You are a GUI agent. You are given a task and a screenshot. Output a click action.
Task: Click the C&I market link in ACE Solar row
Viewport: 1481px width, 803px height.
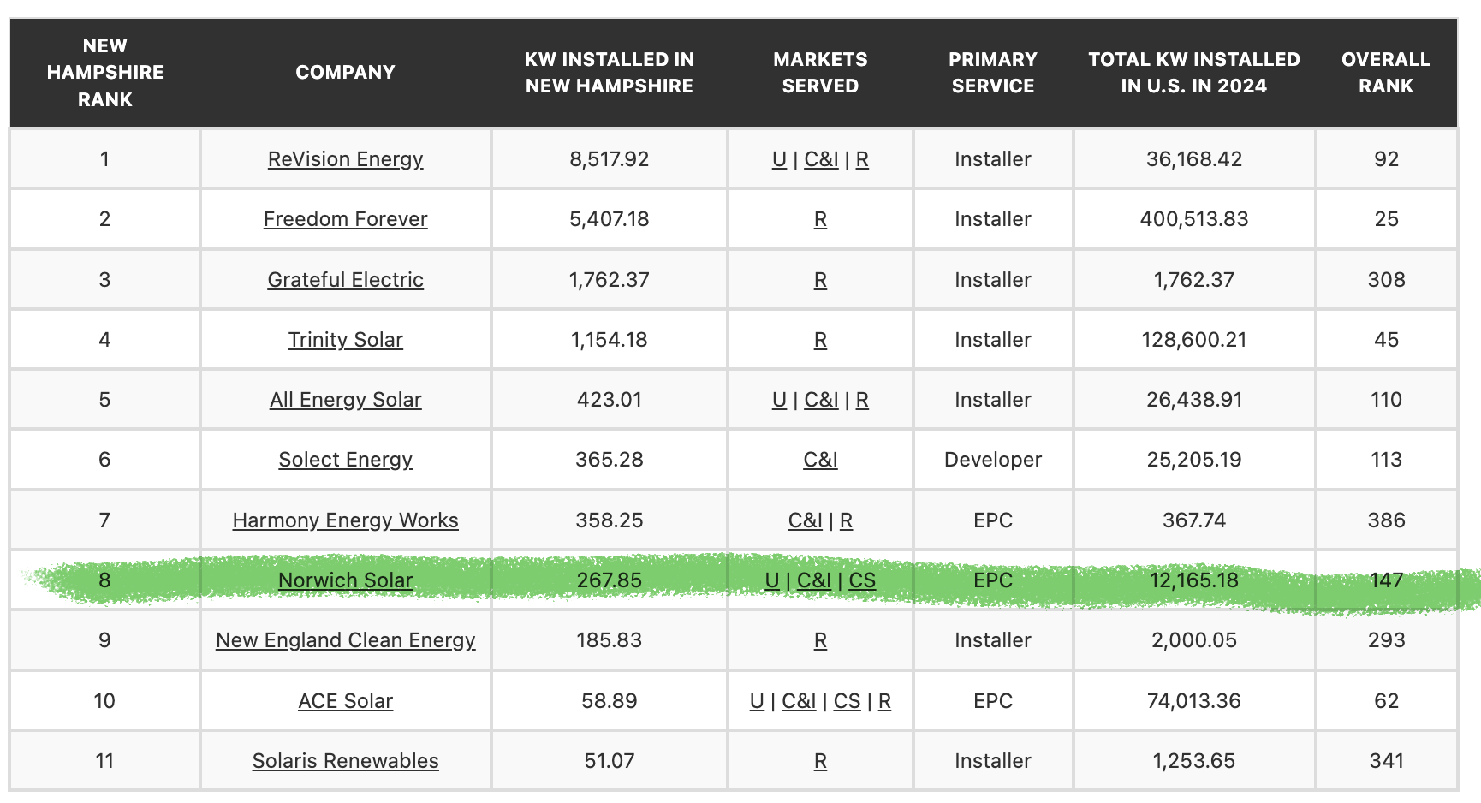(x=799, y=701)
